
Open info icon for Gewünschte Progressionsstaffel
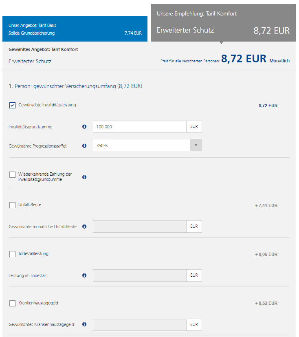point(84,146)
